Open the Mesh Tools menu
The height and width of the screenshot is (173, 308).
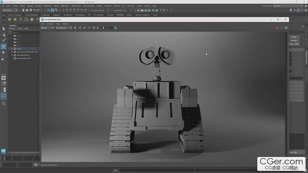[x=76, y=6]
